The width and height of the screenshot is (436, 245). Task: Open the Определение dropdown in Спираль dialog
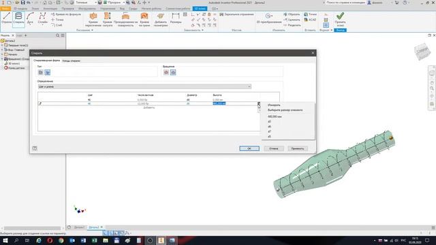pos(144,86)
